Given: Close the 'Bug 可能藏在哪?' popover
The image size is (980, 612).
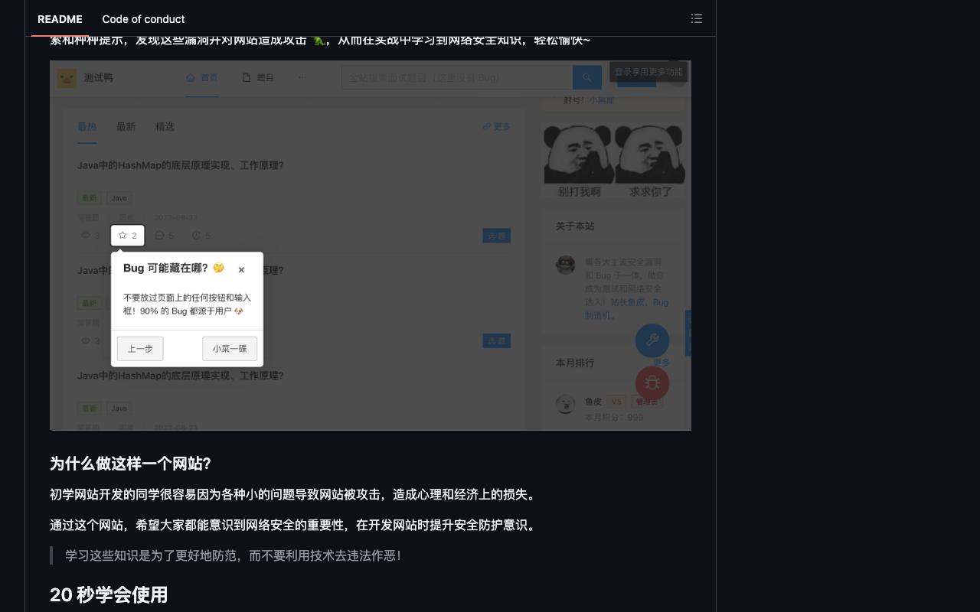Looking at the screenshot, I should (241, 269).
